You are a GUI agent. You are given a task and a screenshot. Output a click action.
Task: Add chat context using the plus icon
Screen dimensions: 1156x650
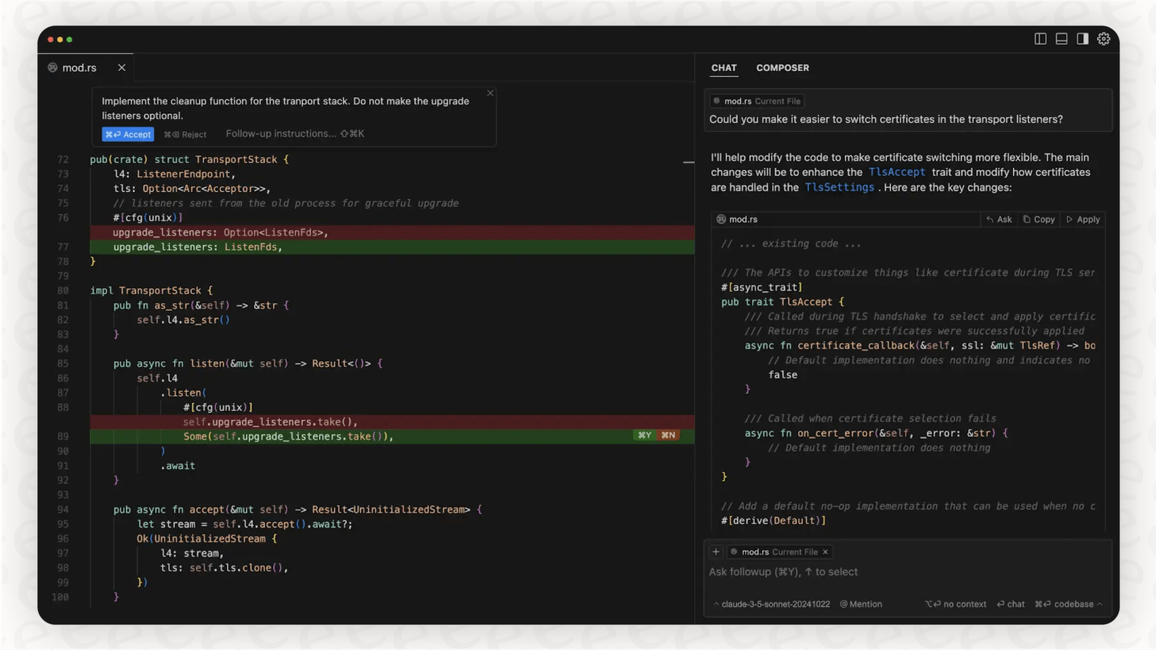pyautogui.click(x=716, y=551)
